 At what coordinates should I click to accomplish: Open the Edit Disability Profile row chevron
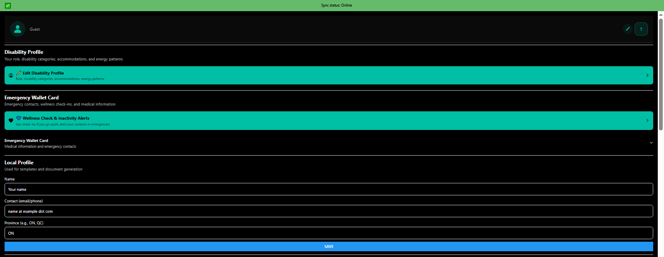(647, 75)
